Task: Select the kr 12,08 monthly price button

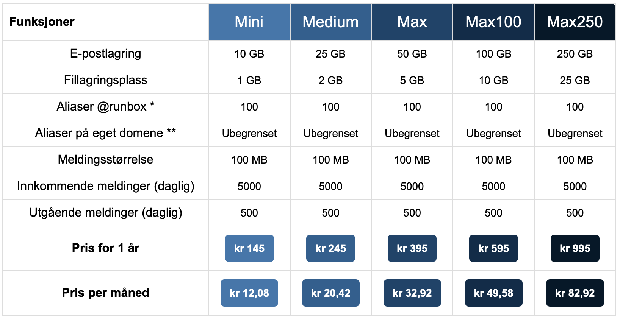Action: pyautogui.click(x=249, y=293)
